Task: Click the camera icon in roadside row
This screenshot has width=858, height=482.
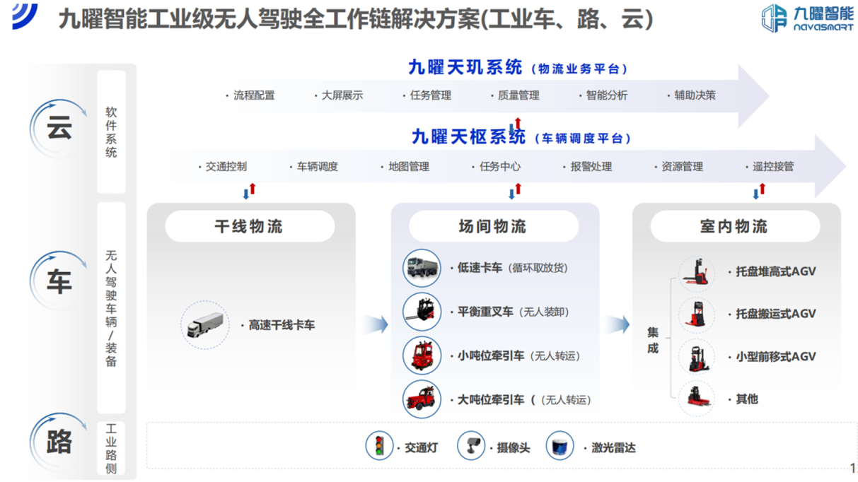Action: 471,447
